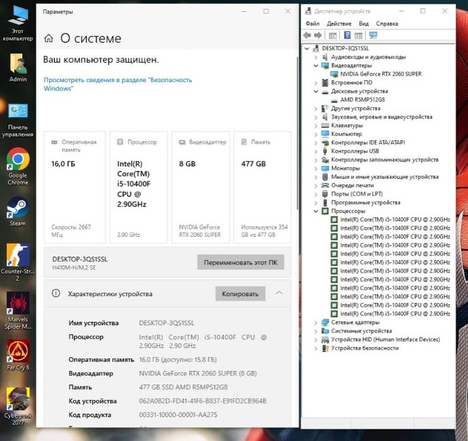Collapse Характеристики устройства section chevron
The width and height of the screenshot is (468, 441).
pos(279,293)
